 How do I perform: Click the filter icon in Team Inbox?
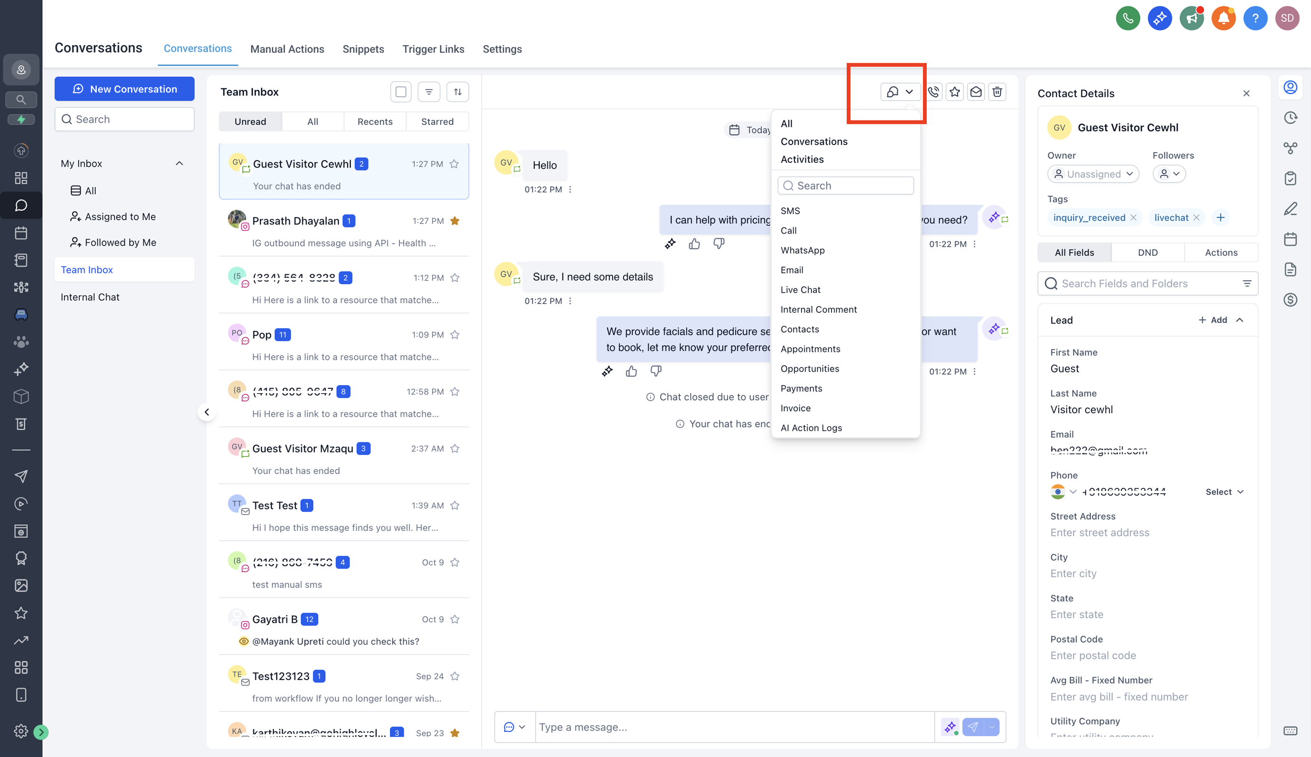coord(428,92)
